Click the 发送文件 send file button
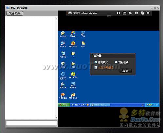Screen dimensions: 163x133 click(14, 13)
